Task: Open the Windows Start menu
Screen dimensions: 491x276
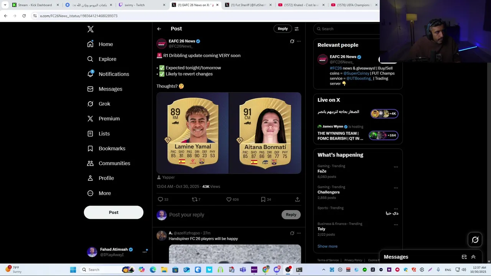Action: click(73, 269)
